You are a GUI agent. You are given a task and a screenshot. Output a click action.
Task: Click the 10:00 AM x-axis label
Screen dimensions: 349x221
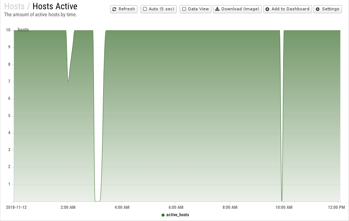point(284,207)
